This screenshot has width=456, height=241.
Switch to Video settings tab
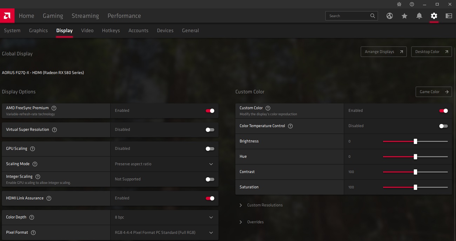(87, 30)
